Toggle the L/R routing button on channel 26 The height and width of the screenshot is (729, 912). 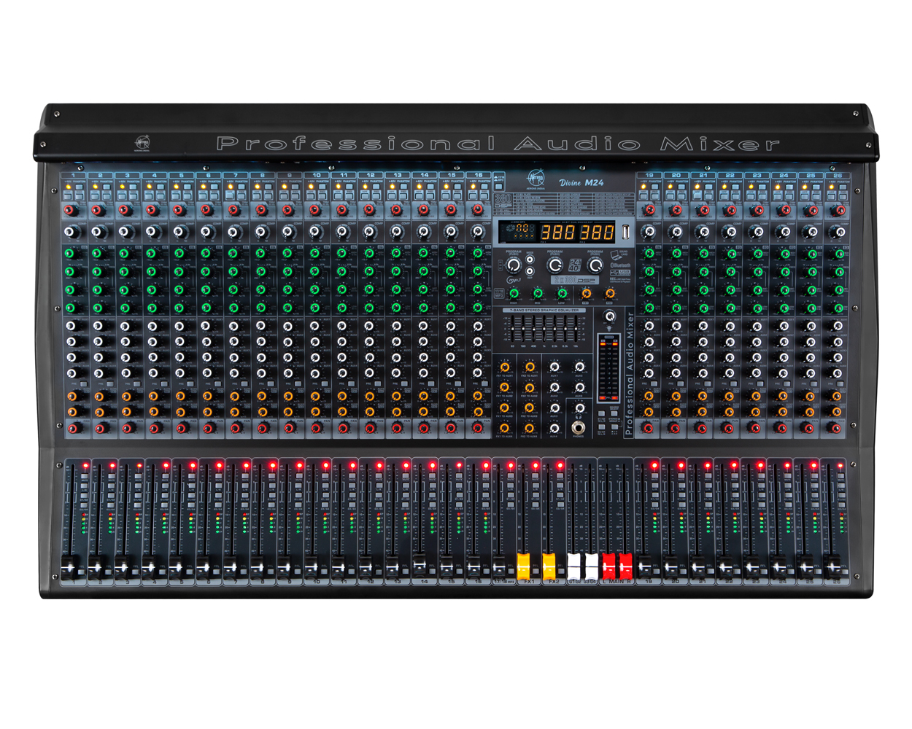click(840, 486)
